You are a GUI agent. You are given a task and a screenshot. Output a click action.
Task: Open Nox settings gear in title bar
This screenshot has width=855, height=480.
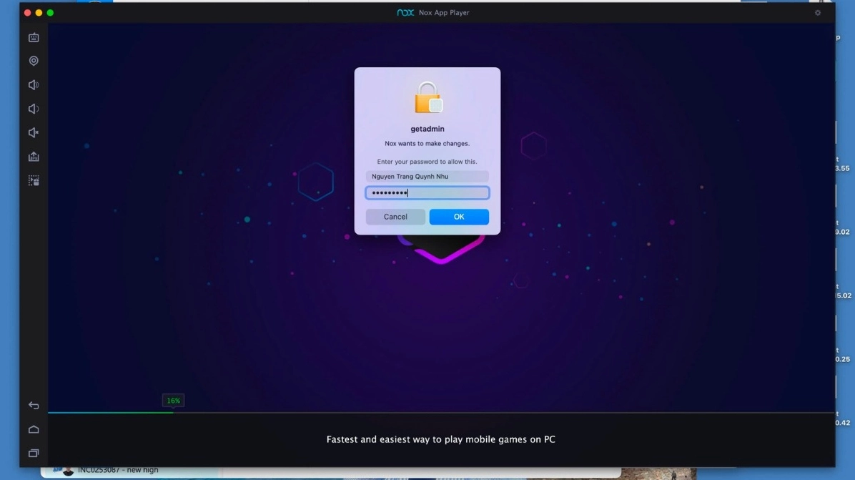click(x=818, y=13)
